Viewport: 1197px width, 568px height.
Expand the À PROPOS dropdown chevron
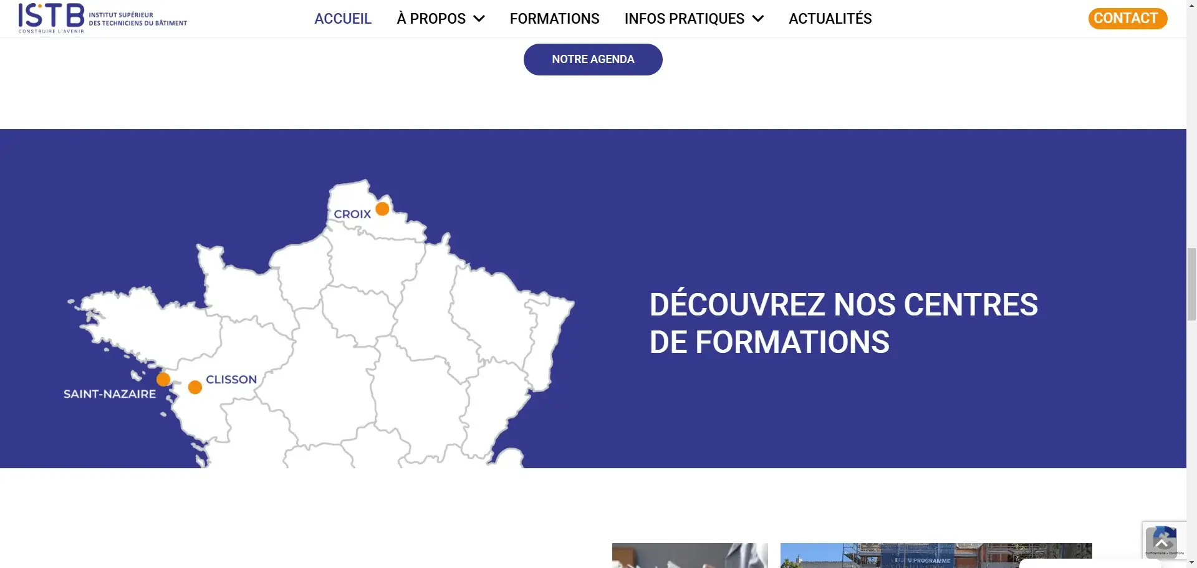[x=479, y=19]
